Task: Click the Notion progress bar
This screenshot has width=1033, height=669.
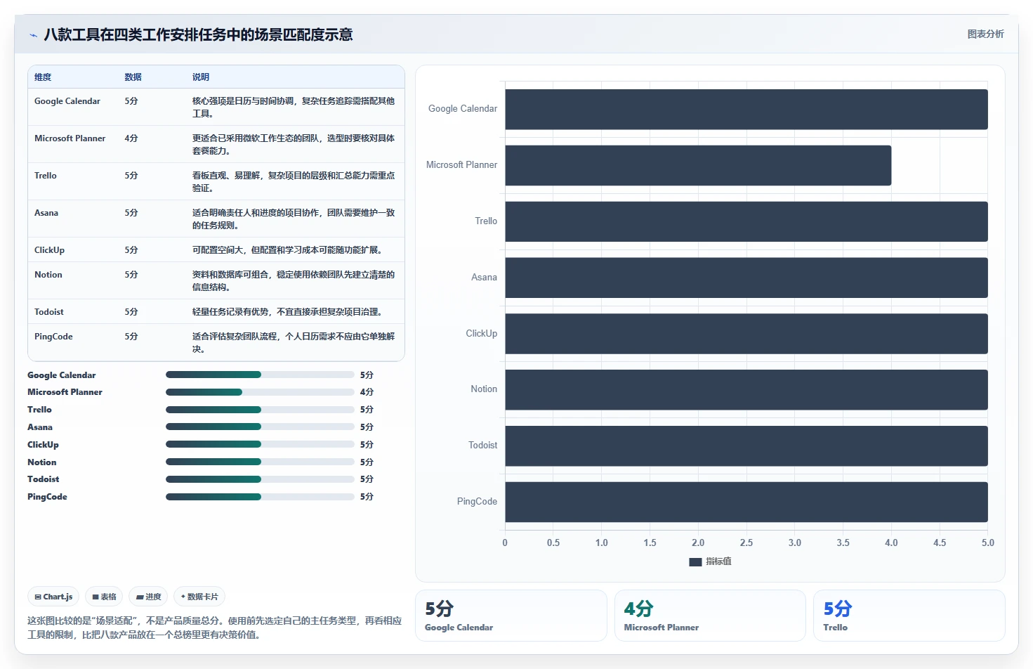Action: [x=260, y=462]
